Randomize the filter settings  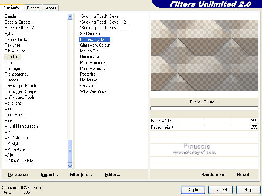pos(212,174)
